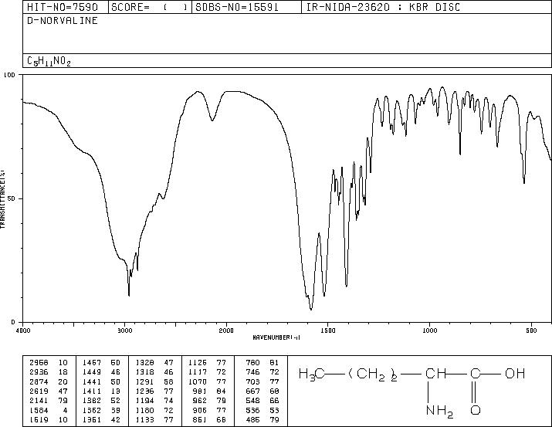This screenshot has width=552, height=427.
Task: Click the H3C group in structure
Action: [312, 374]
